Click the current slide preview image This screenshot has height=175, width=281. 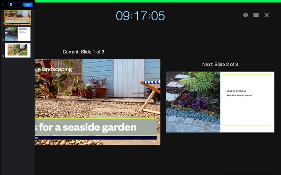98,102
